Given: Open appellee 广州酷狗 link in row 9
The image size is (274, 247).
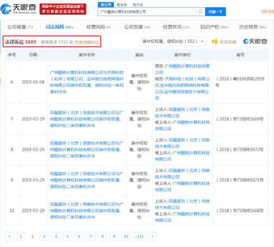Looking at the screenshot, I should tap(182, 186).
